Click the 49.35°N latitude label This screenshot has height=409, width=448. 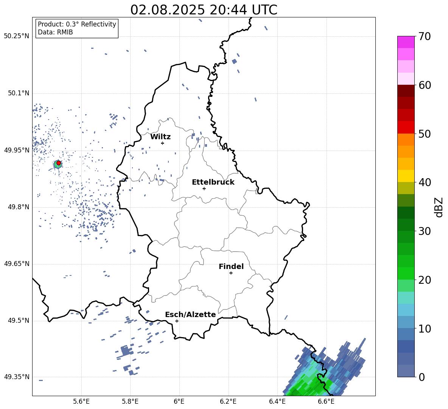pos(17,377)
